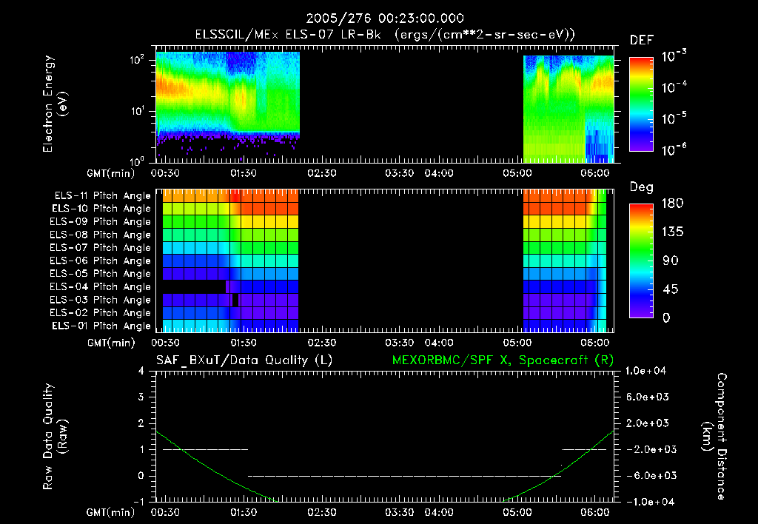Select the ELS-08 Pitch Angle label
Screen dimensions: 758x524
click(x=101, y=235)
